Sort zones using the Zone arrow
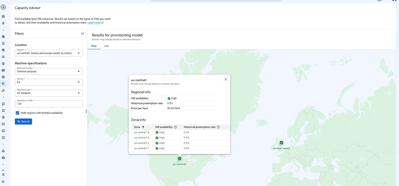The height and width of the screenshot is (186, 399). [143, 127]
